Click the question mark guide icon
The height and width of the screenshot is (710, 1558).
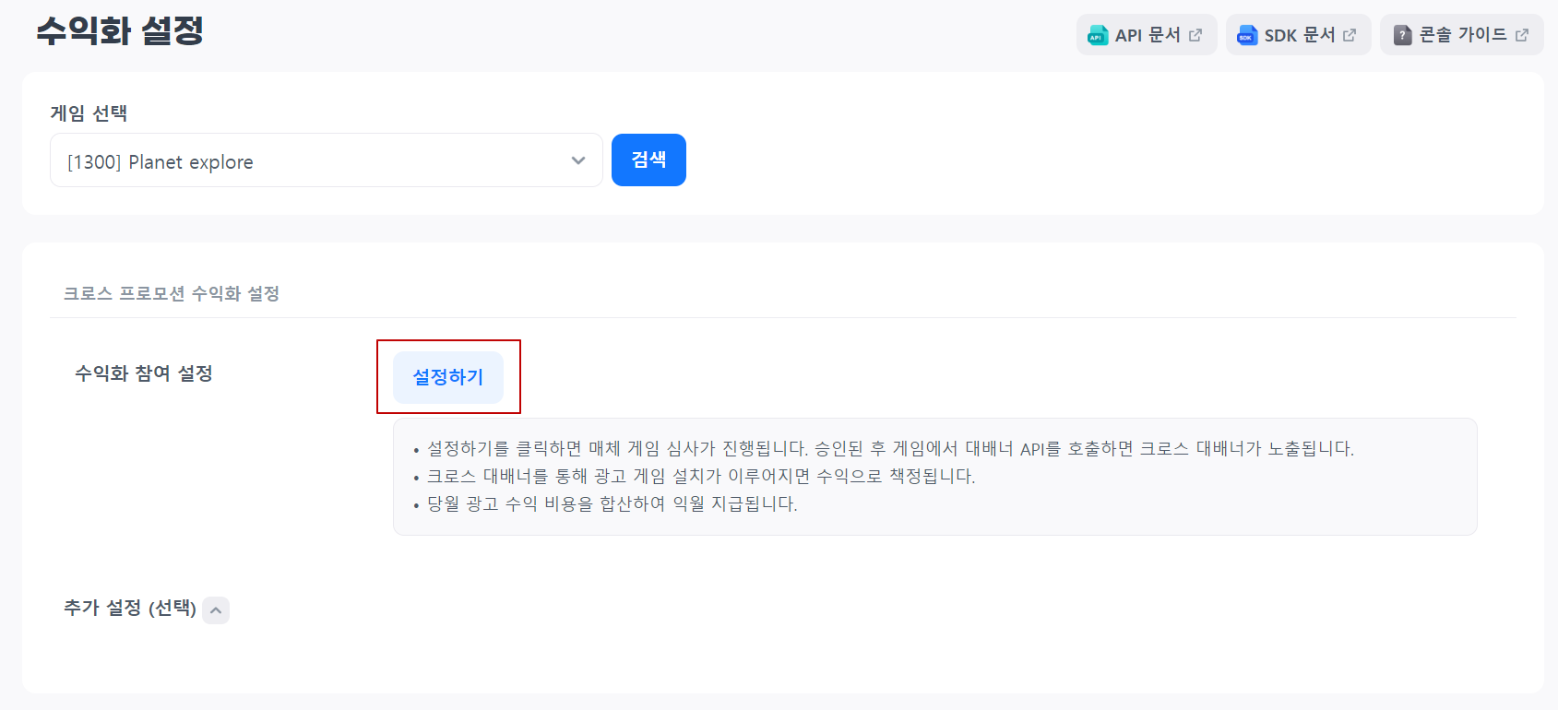pos(1402,35)
